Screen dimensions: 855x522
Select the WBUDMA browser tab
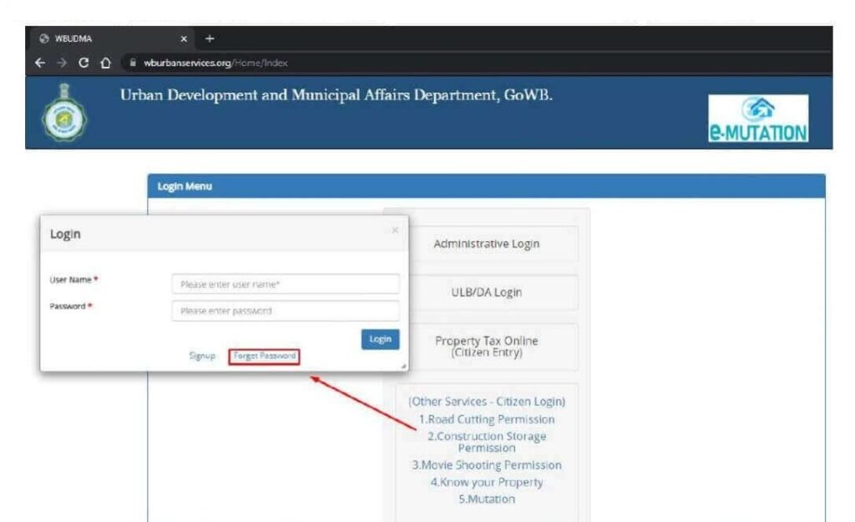tap(111, 38)
